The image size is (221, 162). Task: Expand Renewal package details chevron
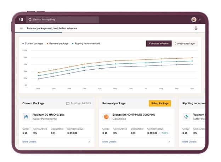coord(169,141)
